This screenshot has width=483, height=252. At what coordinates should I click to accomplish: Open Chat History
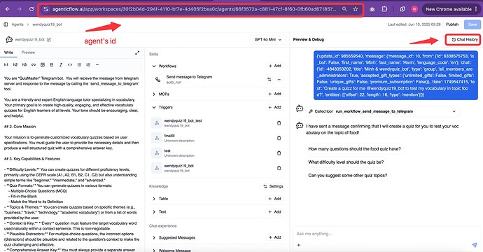(x=465, y=39)
